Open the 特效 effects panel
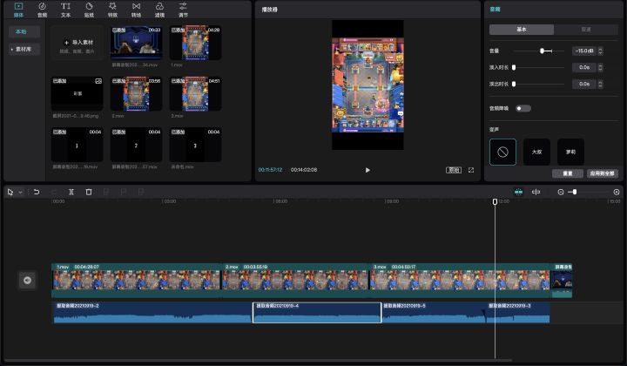Image resolution: width=627 pixels, height=366 pixels. pos(112,10)
